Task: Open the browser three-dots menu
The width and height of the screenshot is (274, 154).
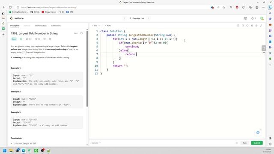Action: (263, 7)
